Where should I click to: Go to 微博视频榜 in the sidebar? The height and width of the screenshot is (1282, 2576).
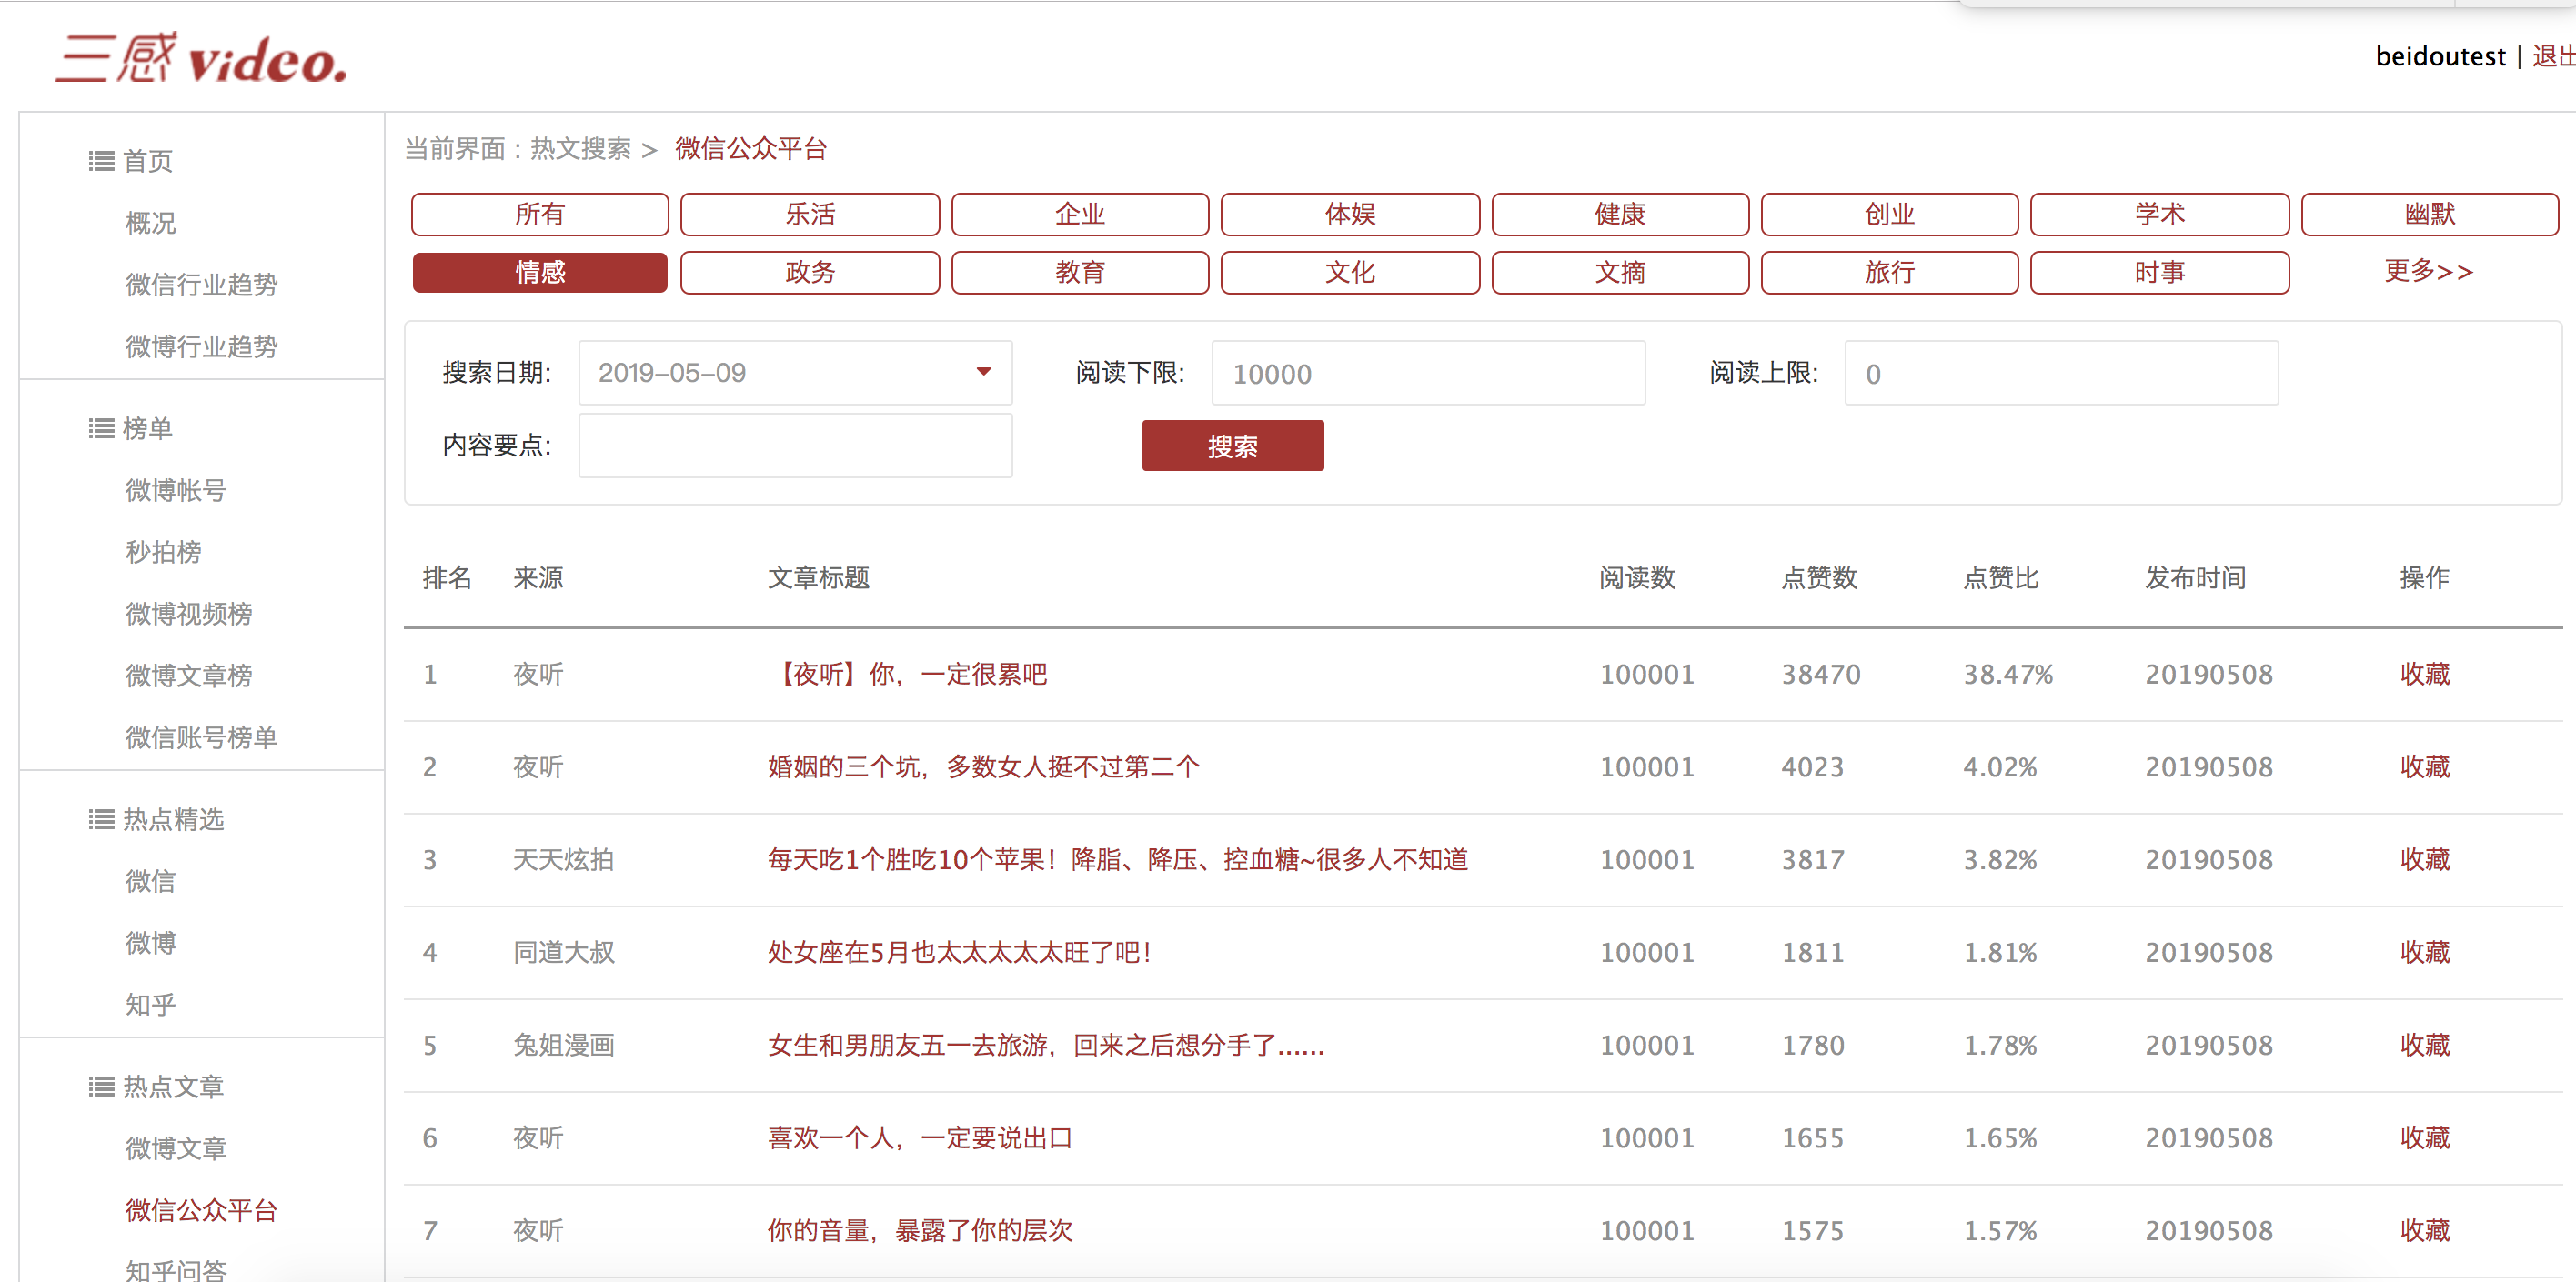tap(188, 614)
